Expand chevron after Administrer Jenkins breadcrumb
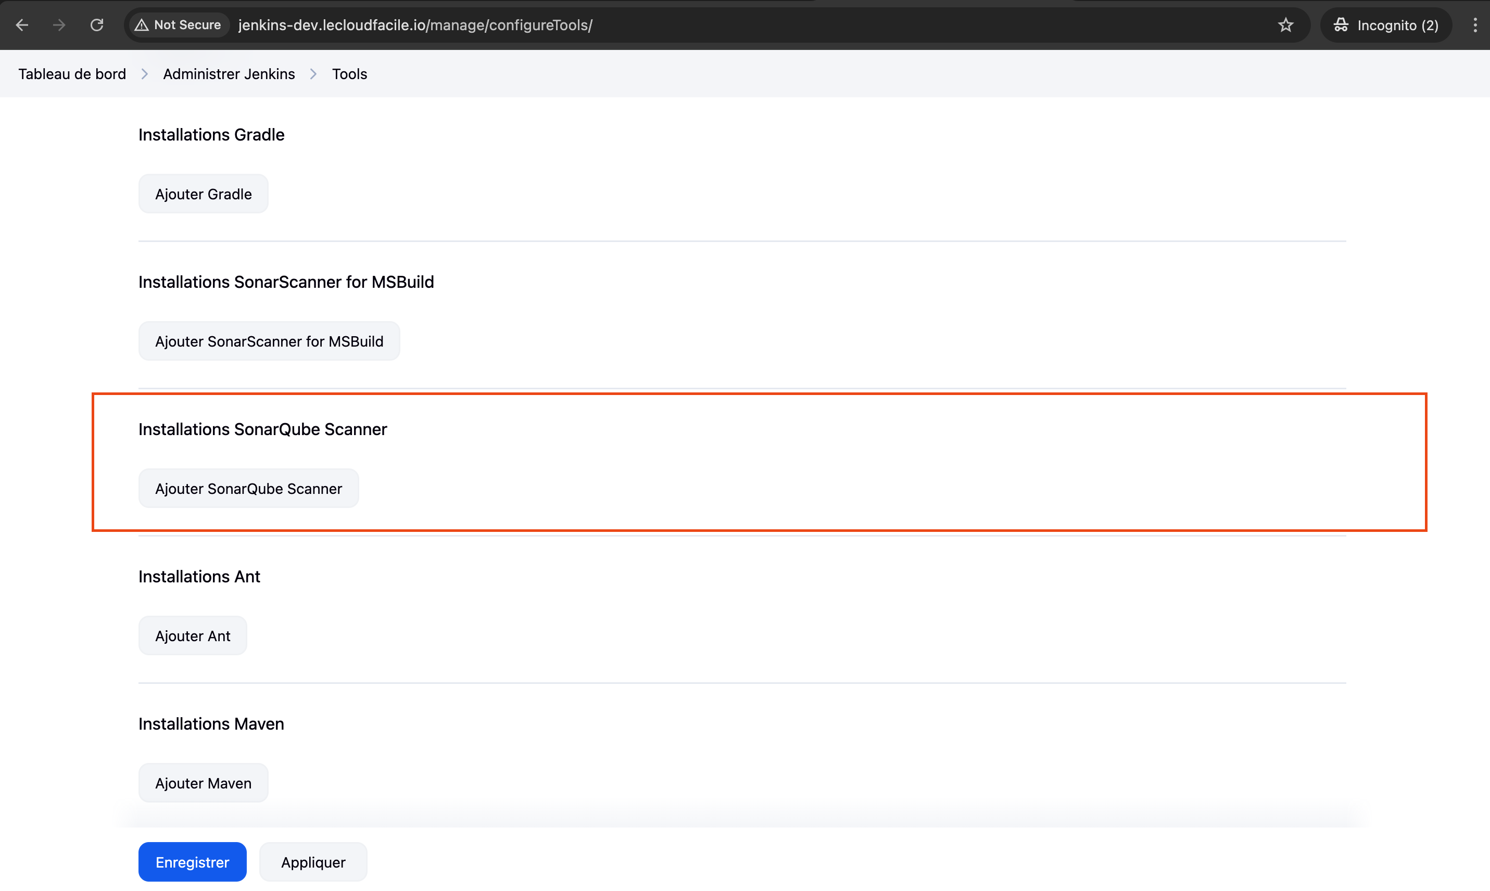1490x891 pixels. coord(313,74)
